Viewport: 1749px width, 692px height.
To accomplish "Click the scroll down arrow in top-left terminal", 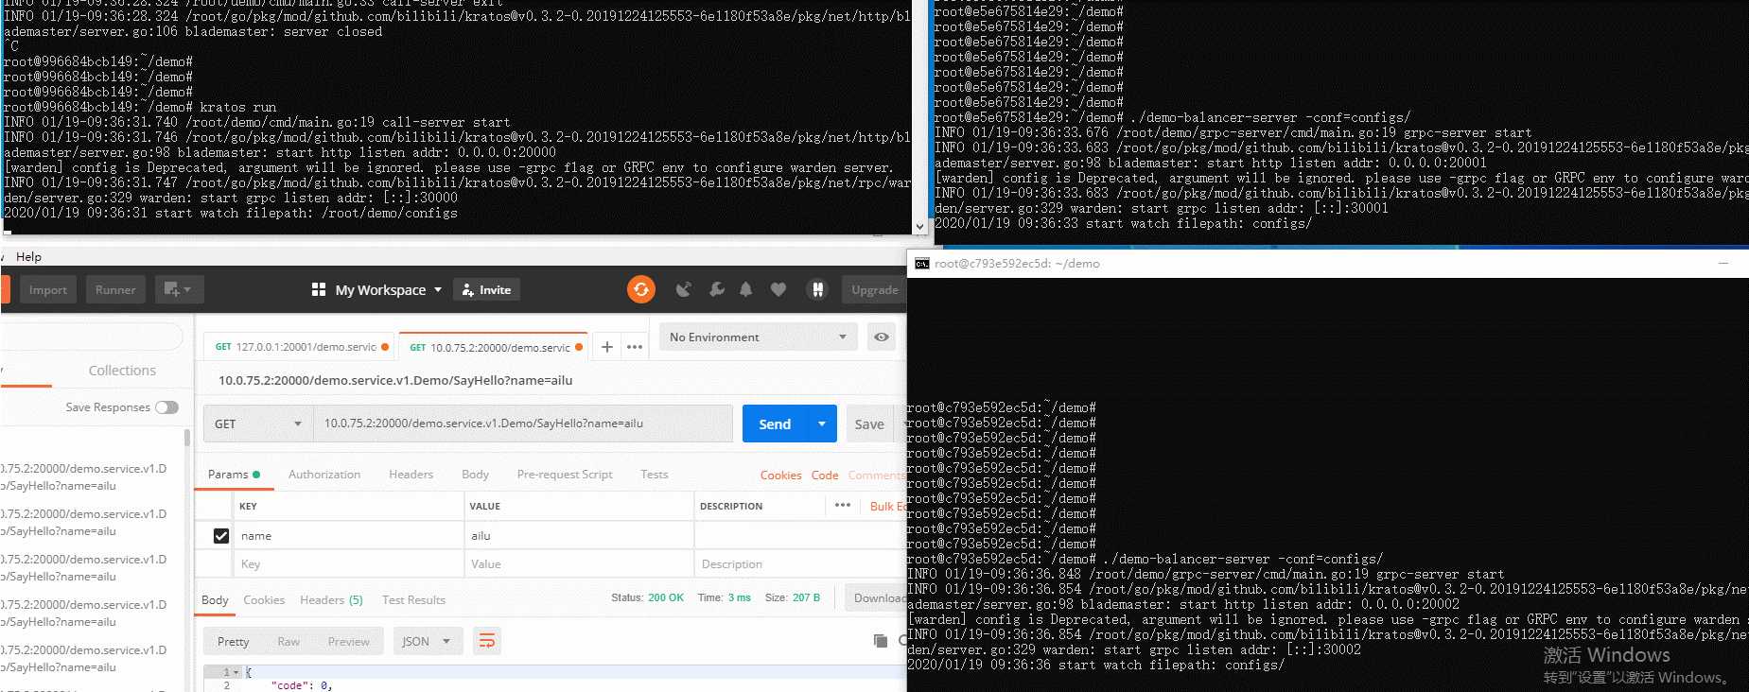I will tap(919, 227).
